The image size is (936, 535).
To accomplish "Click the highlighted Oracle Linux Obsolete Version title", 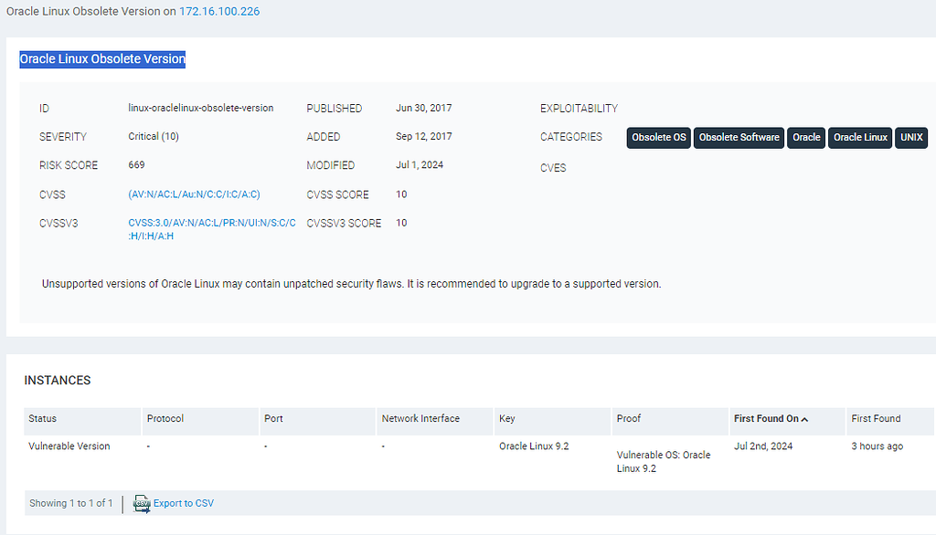I will coord(102,59).
